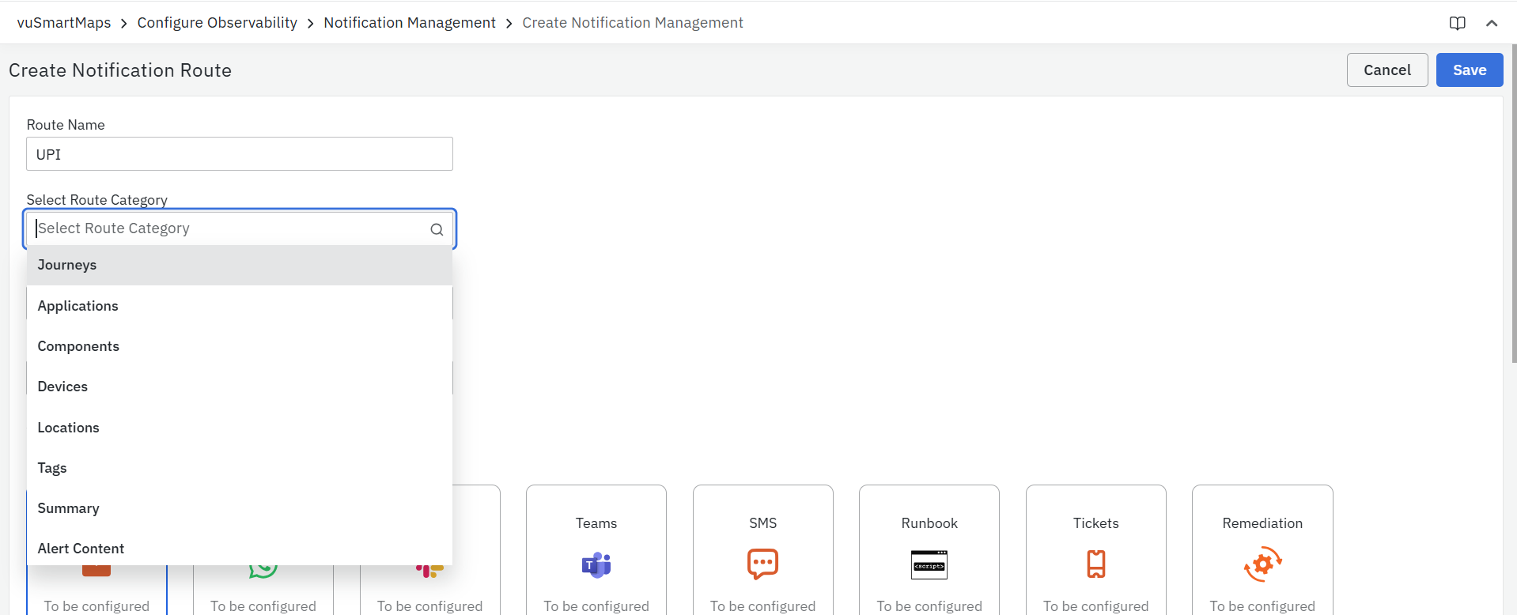Pick Summary from the category list
This screenshot has width=1517, height=615.
pyautogui.click(x=68, y=508)
